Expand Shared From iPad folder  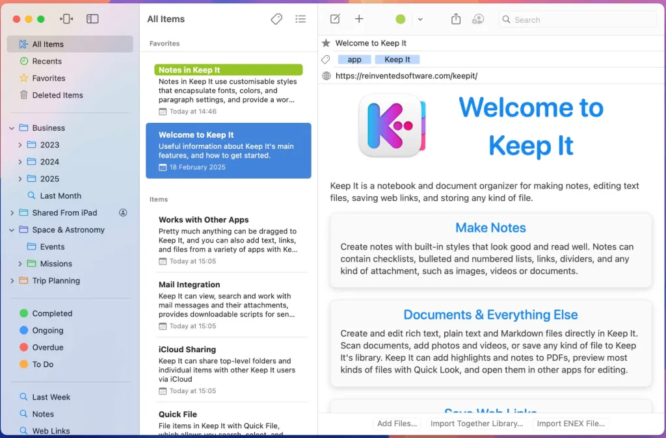pos(12,213)
